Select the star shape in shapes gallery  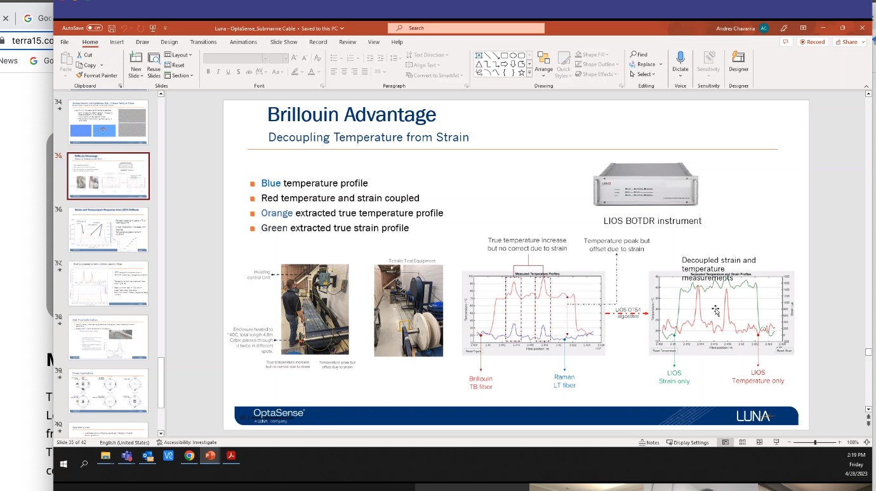point(521,72)
